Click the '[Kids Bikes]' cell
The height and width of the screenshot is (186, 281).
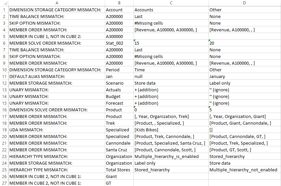171,130
